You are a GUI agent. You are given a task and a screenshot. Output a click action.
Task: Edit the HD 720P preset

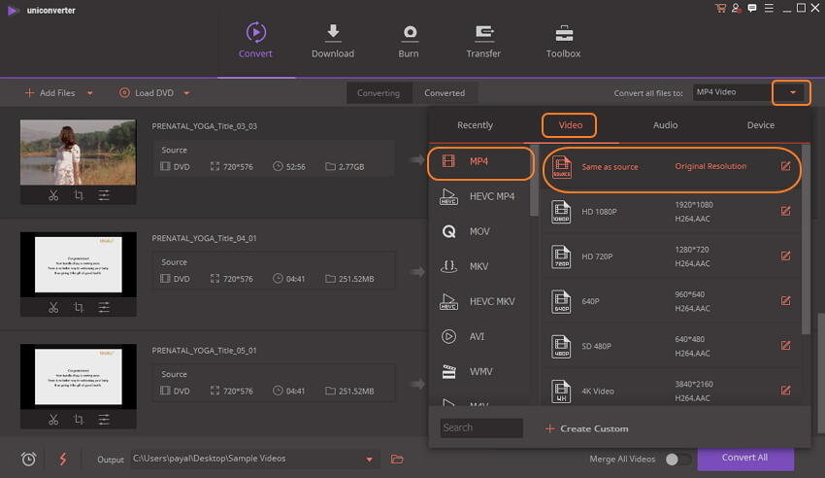click(785, 256)
